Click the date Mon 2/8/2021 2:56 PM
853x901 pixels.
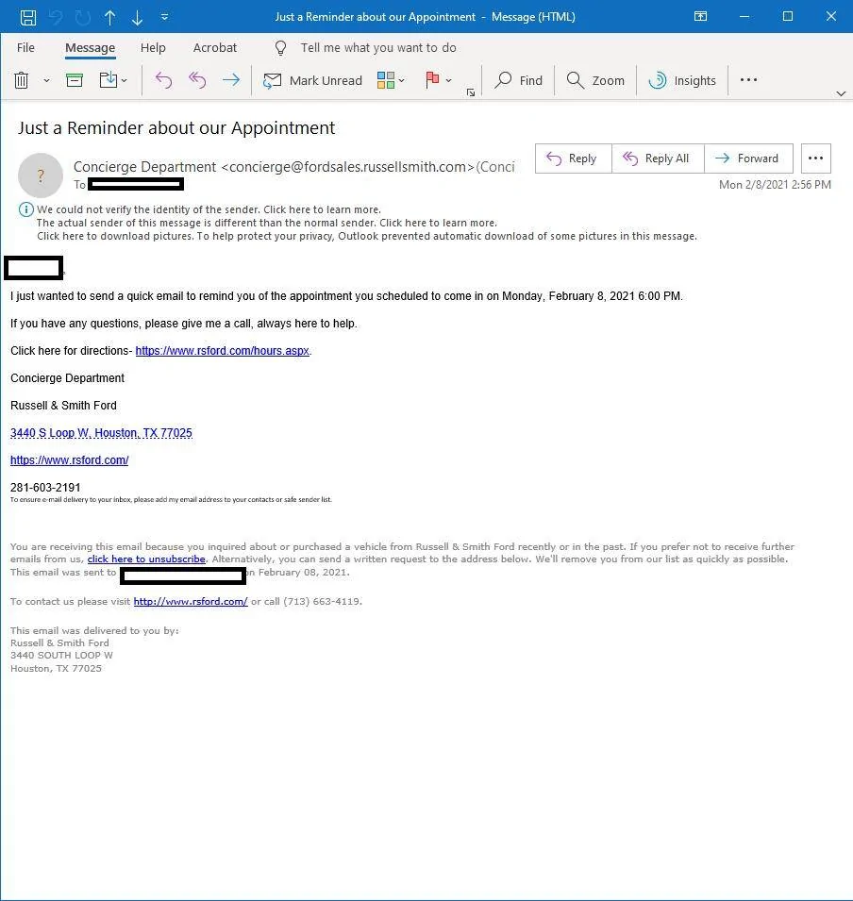775,185
